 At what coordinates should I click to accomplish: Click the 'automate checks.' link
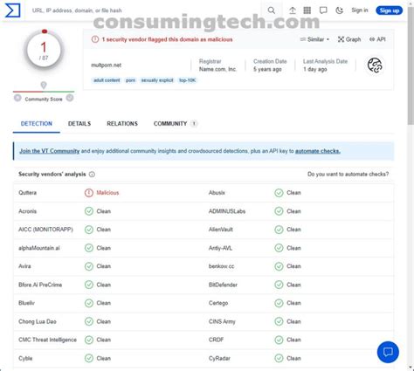click(x=318, y=151)
